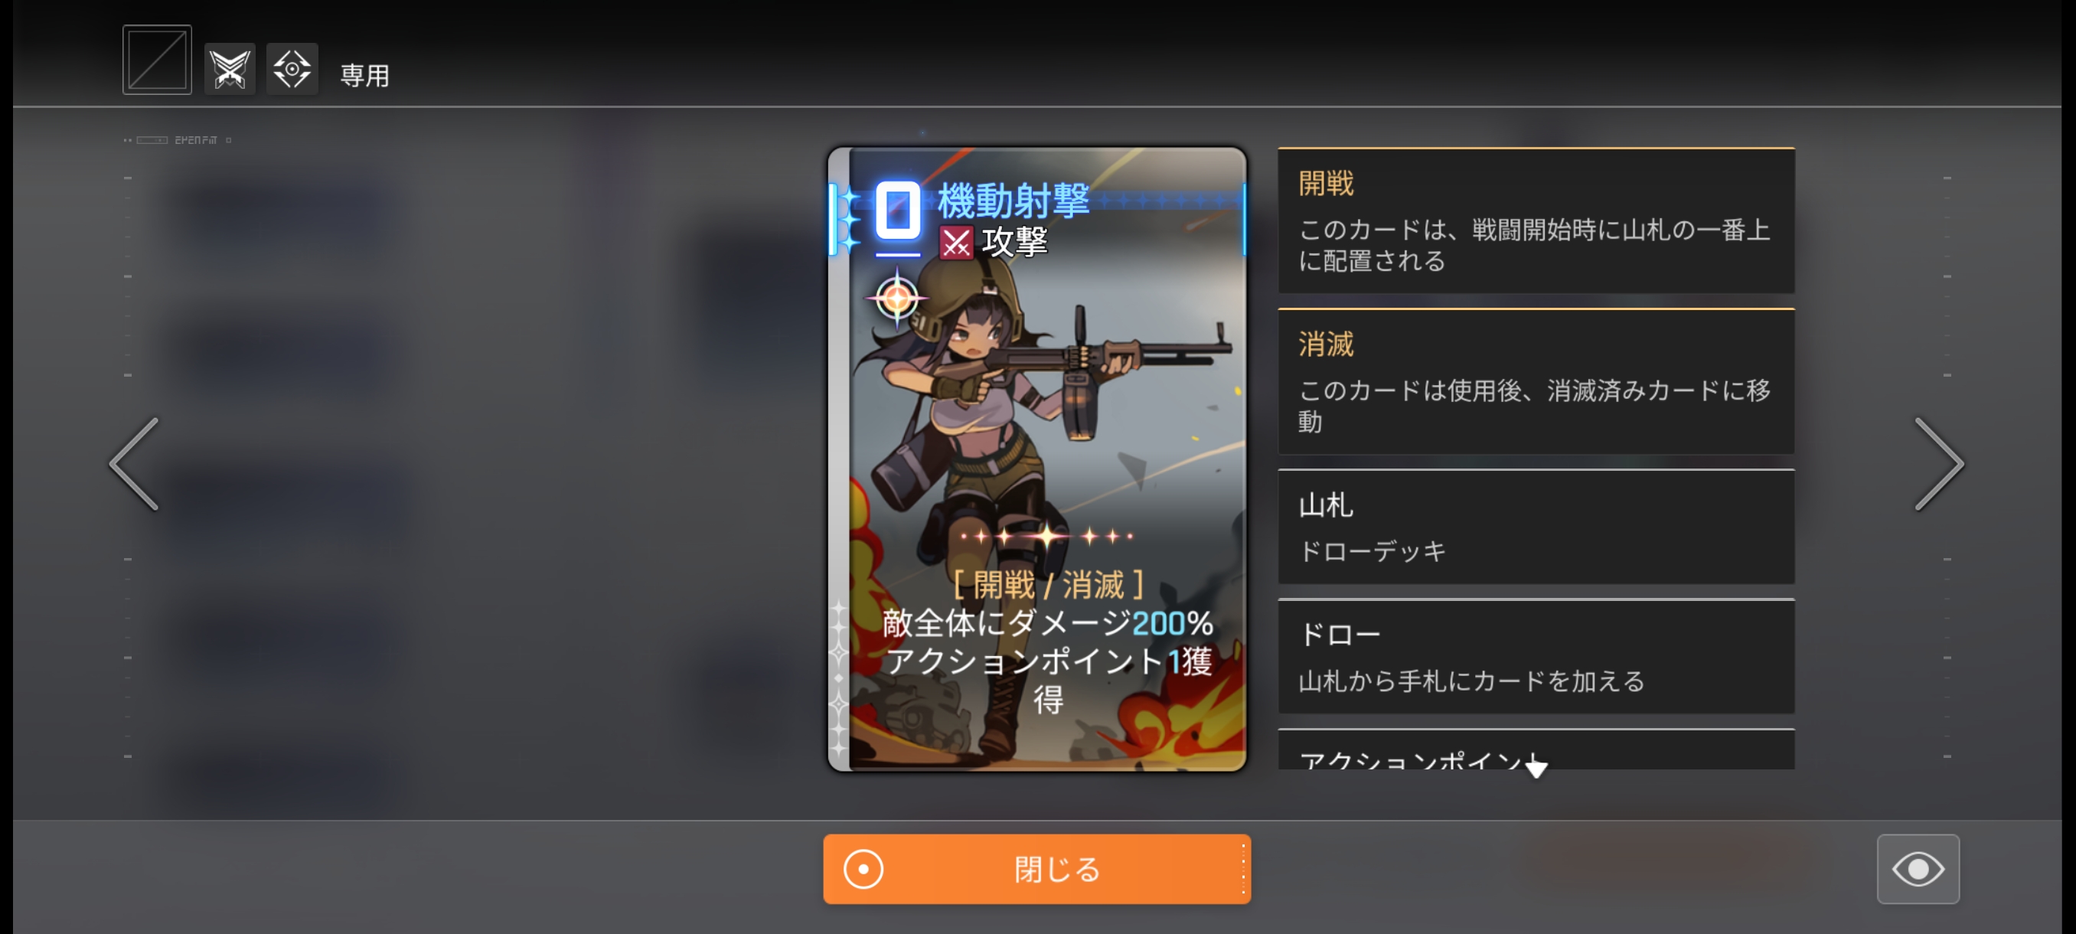Click the star rarity row on card
The width and height of the screenshot is (2076, 934).
(1047, 536)
